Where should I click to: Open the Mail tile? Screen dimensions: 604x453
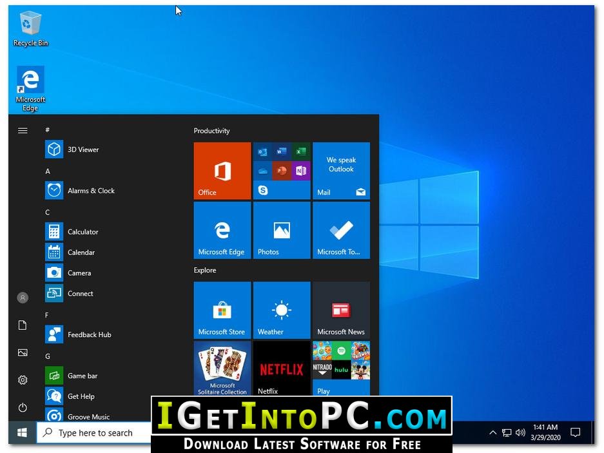(341, 171)
